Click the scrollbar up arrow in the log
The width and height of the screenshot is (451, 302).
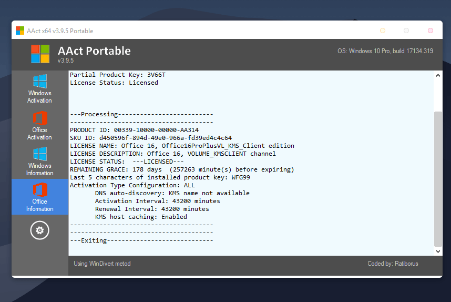tap(438, 75)
